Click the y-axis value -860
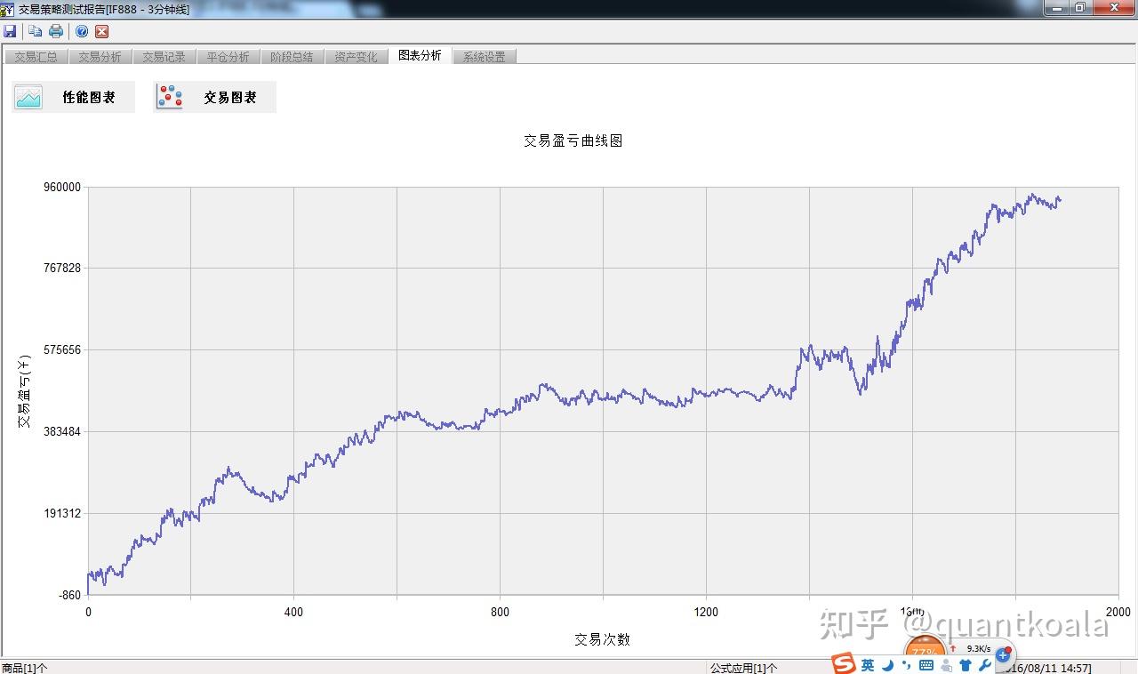The width and height of the screenshot is (1138, 674). tap(68, 595)
